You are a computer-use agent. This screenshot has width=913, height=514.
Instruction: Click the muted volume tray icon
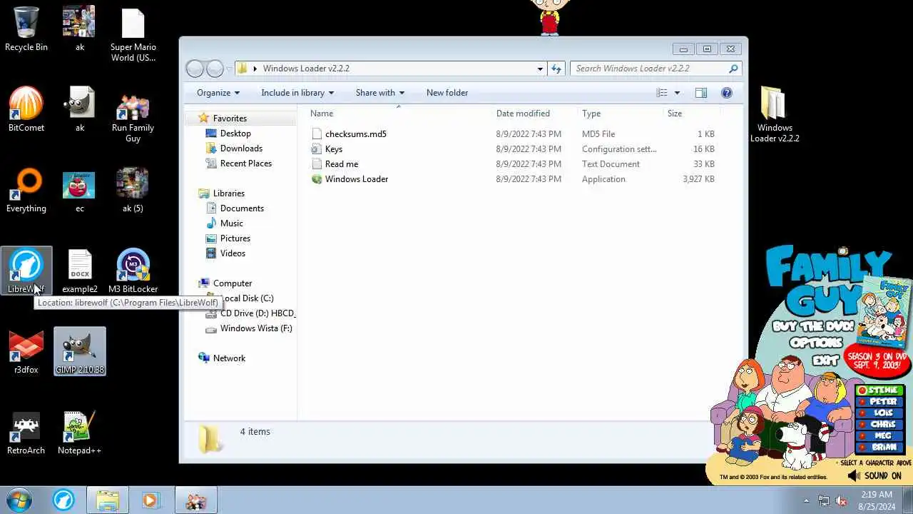[x=841, y=500]
